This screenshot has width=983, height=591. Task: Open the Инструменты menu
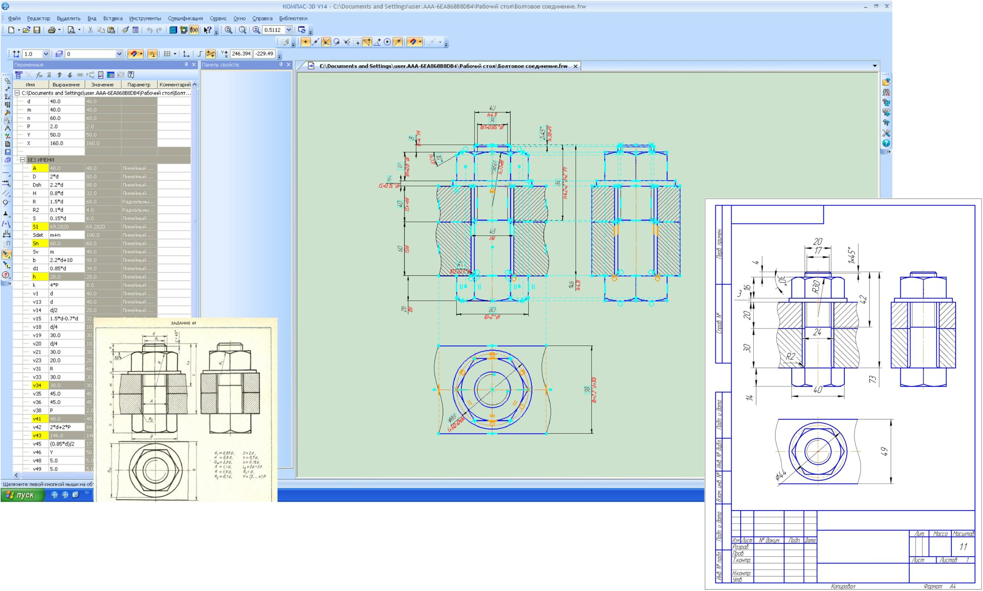(x=145, y=18)
